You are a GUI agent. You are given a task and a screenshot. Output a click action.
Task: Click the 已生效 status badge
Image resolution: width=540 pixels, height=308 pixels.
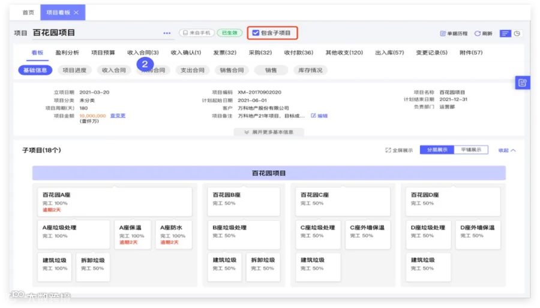coord(230,33)
